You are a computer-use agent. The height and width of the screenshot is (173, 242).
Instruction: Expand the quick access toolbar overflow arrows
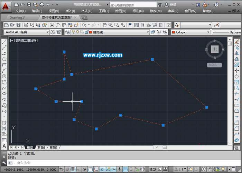point(57,5)
